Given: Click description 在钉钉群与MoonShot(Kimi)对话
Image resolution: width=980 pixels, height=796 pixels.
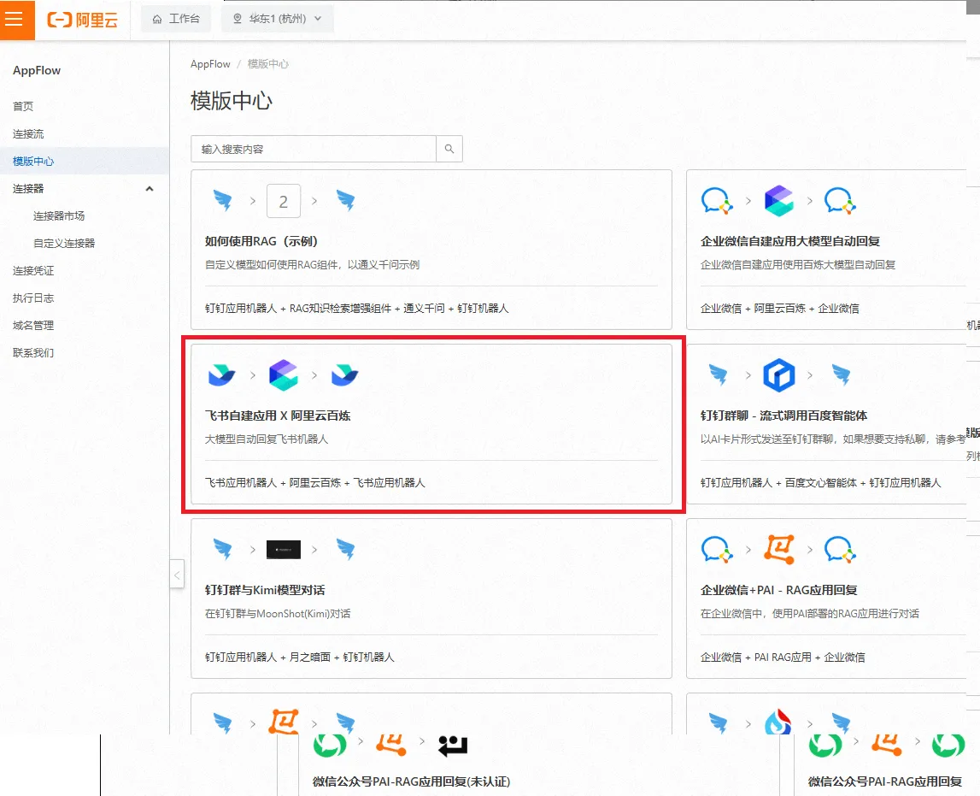Looking at the screenshot, I should click(278, 614).
